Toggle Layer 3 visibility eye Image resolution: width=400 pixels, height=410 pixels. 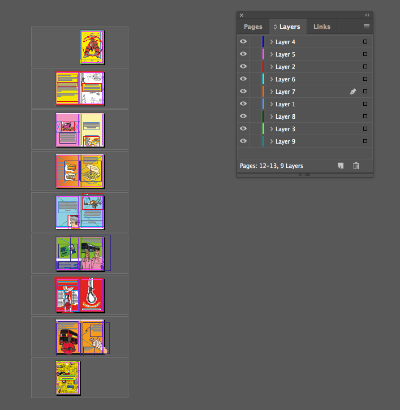tap(243, 128)
